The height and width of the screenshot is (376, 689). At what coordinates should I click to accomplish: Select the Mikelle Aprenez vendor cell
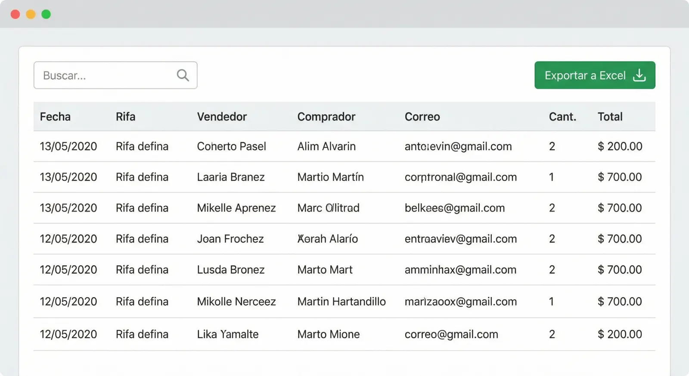pos(236,208)
